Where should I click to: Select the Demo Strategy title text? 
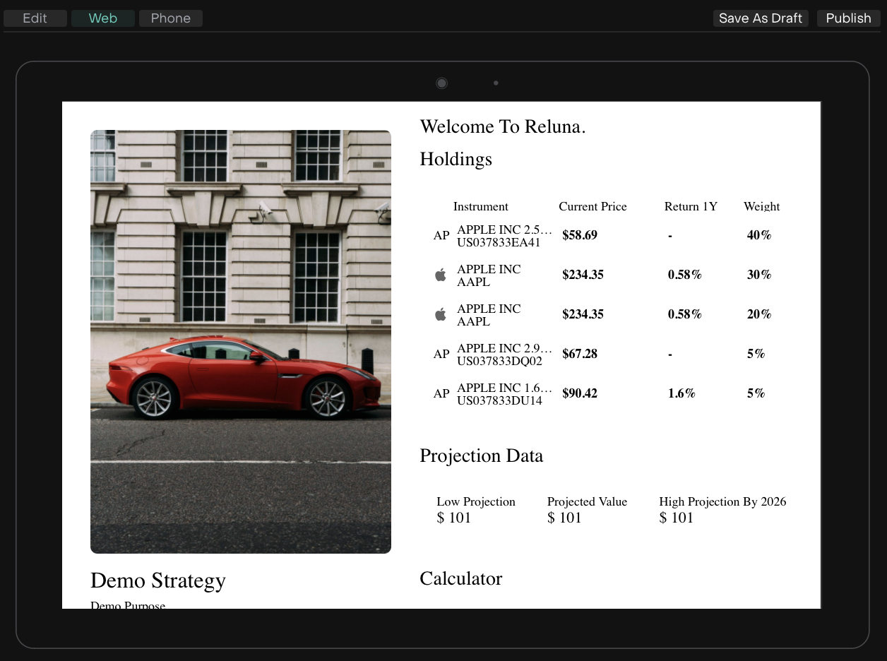tap(158, 580)
